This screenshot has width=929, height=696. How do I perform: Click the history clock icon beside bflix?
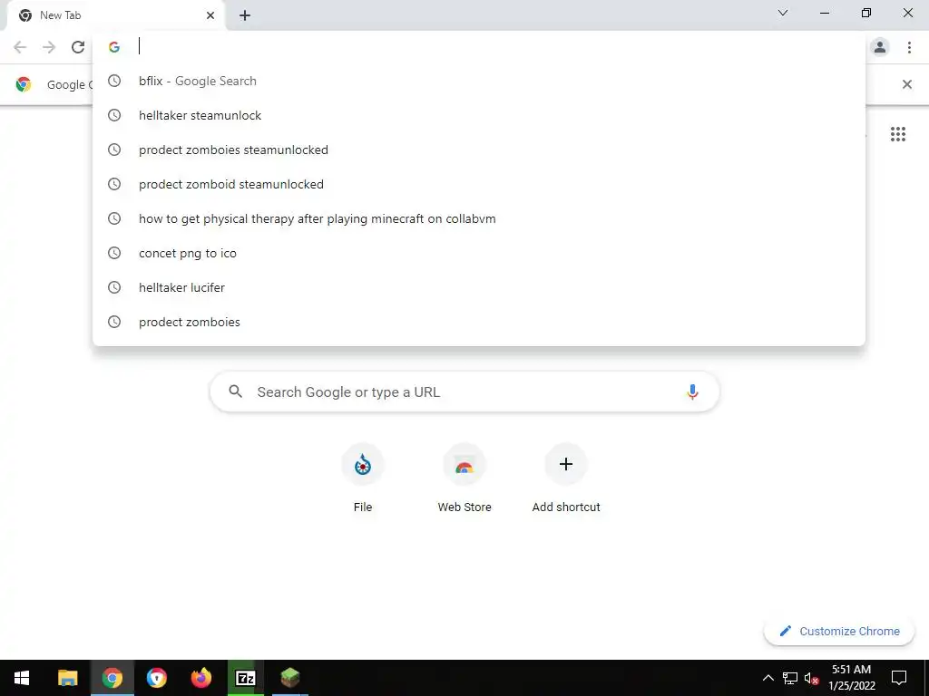pos(114,81)
